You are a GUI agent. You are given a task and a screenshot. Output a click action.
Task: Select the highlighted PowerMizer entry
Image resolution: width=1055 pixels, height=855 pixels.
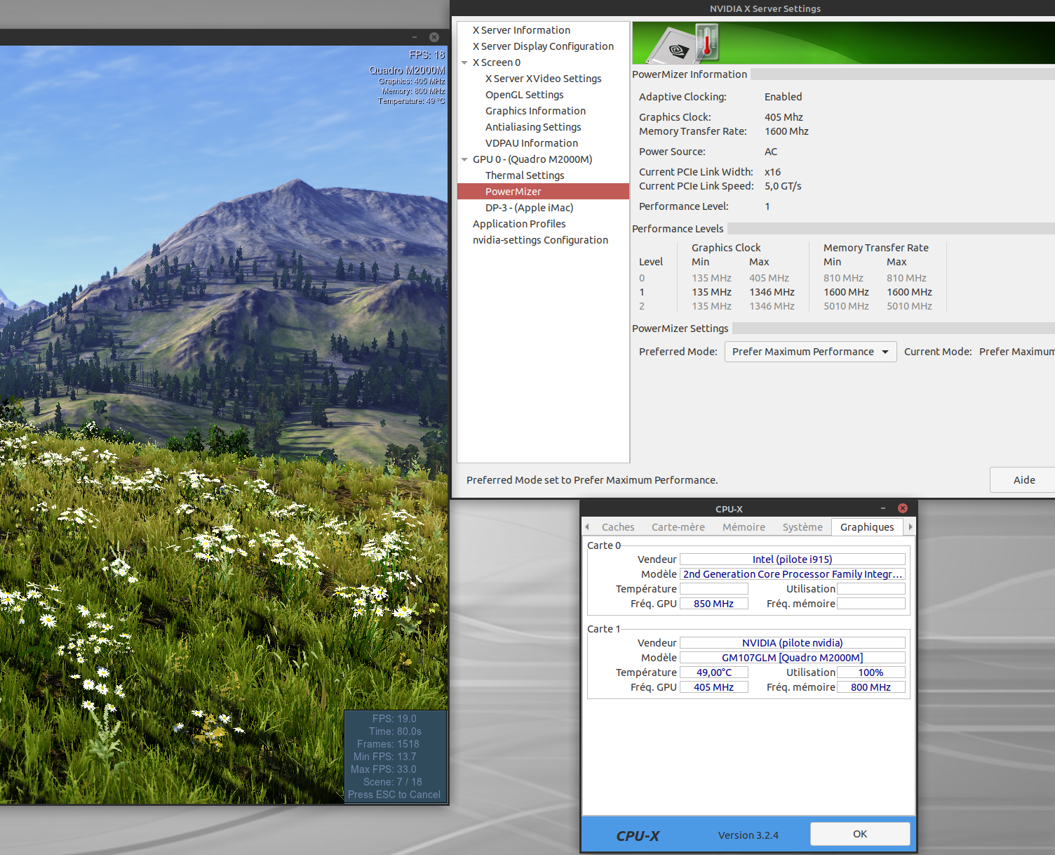pyautogui.click(x=543, y=192)
